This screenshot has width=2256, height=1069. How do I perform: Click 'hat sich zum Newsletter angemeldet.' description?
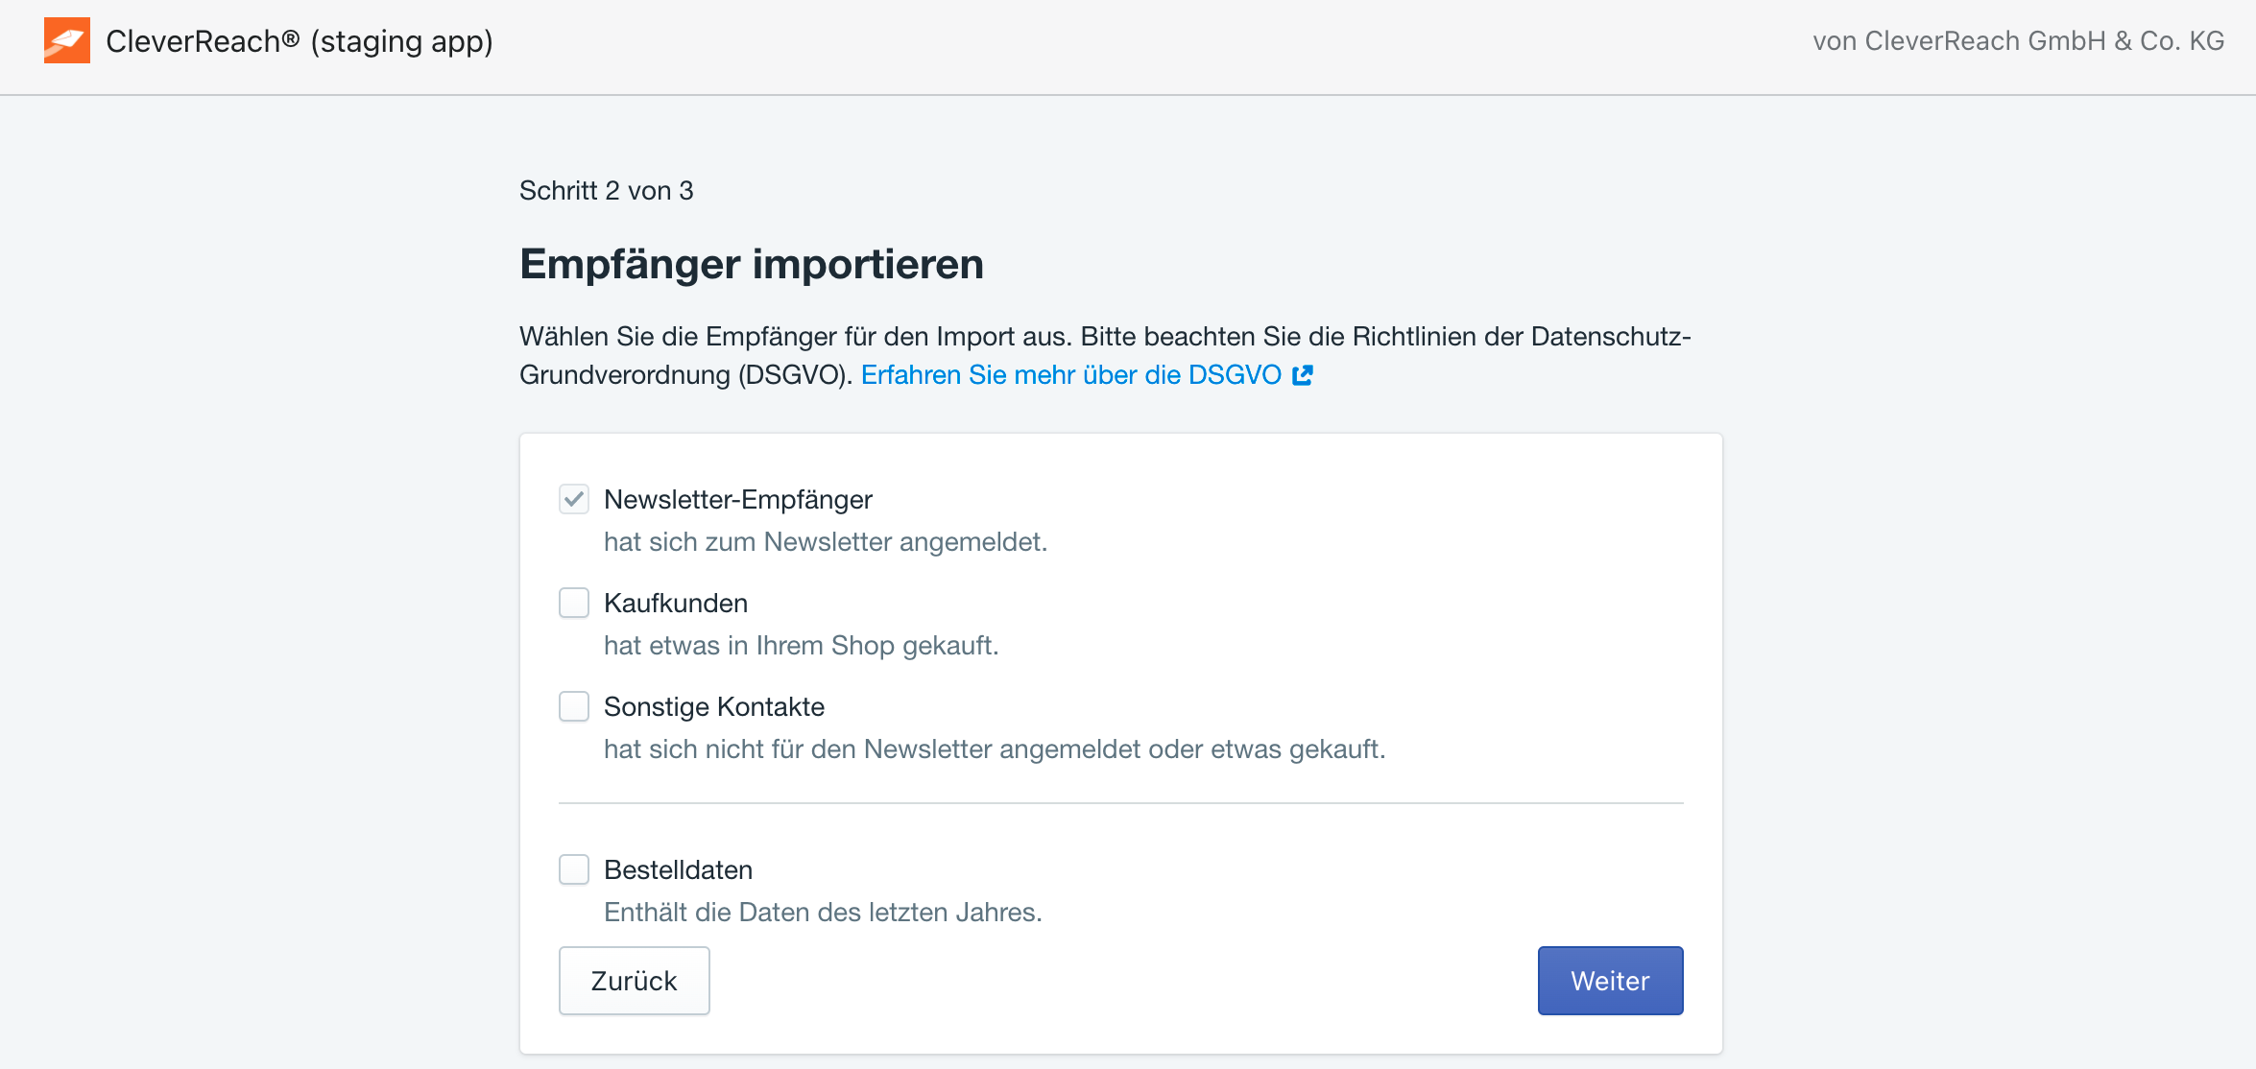(826, 542)
